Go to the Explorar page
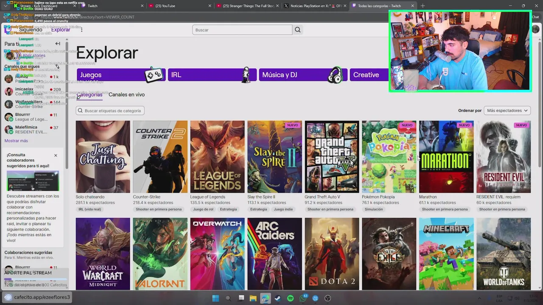This screenshot has width=543, height=305. point(61,30)
